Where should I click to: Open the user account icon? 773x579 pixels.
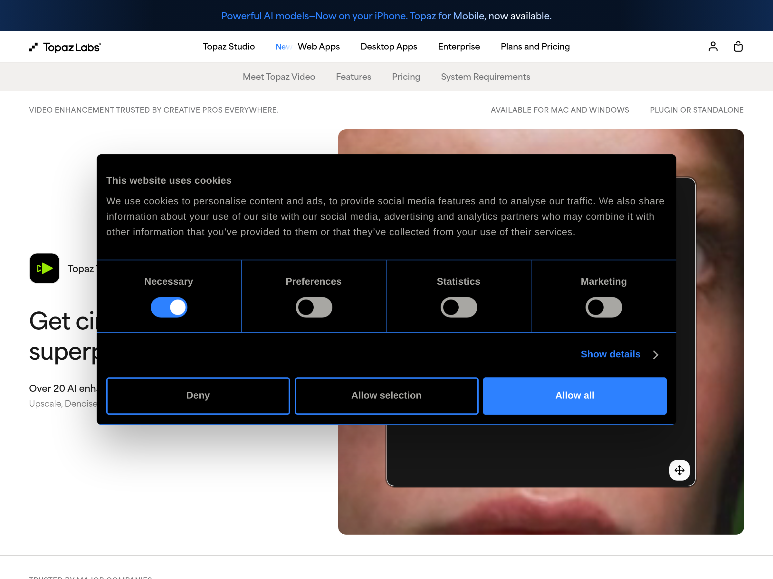coord(713,46)
